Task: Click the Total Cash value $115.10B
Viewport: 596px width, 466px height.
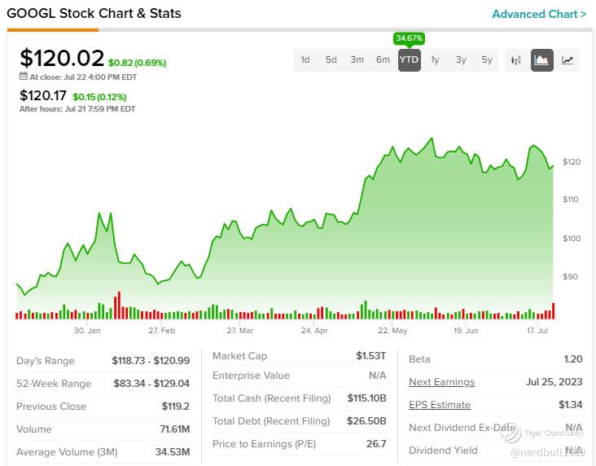Action: coord(366,398)
